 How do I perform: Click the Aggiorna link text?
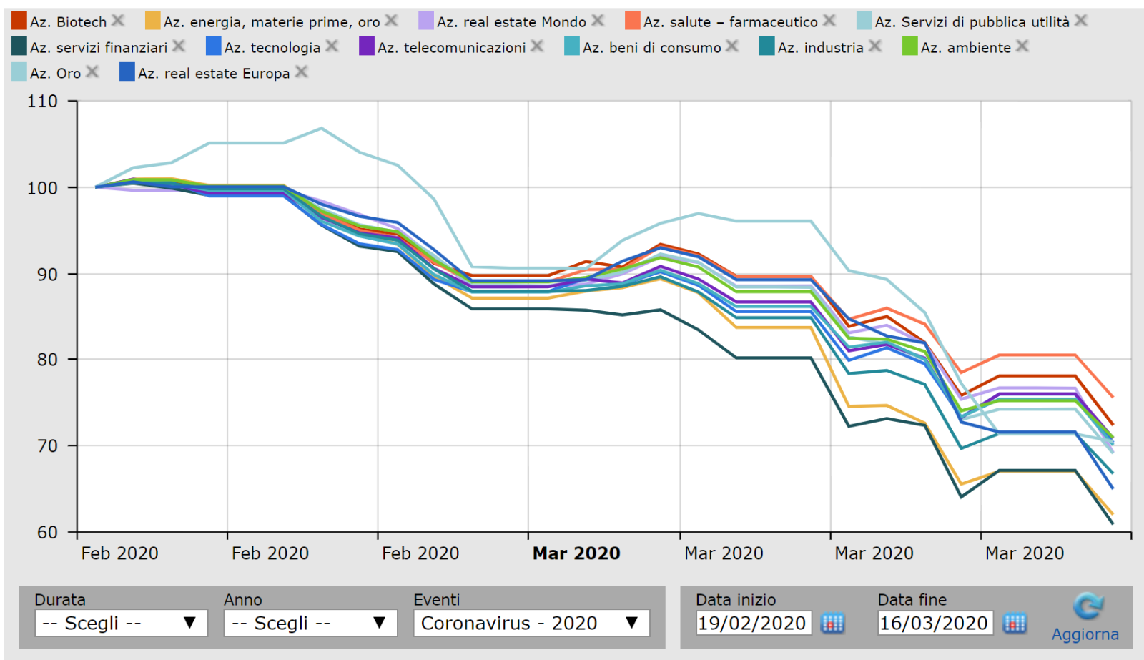[1085, 634]
